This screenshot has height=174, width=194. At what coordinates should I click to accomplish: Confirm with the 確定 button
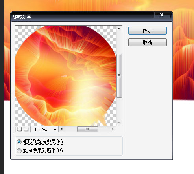click(x=148, y=31)
